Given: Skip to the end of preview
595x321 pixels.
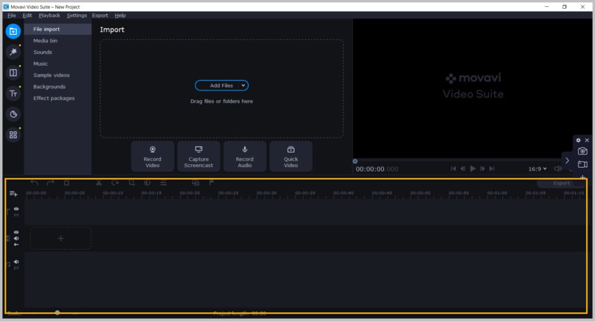Looking at the screenshot, I should (492, 169).
